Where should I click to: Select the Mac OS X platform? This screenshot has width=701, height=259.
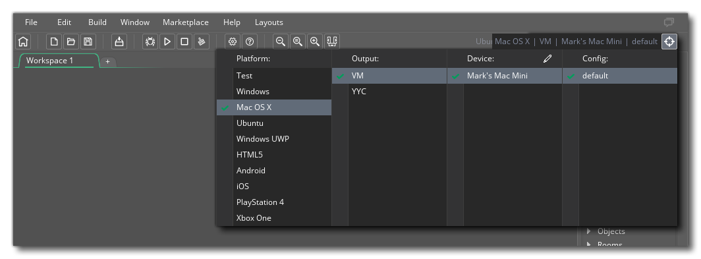[x=274, y=107]
